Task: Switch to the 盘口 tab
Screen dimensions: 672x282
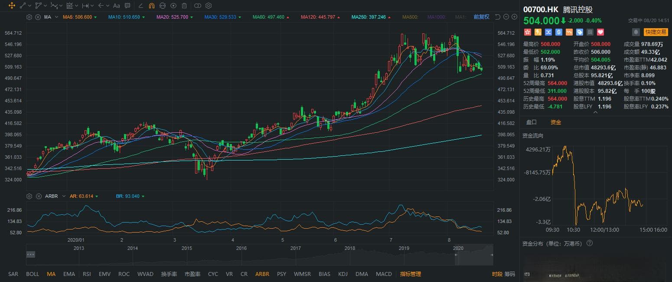Action: pos(531,122)
